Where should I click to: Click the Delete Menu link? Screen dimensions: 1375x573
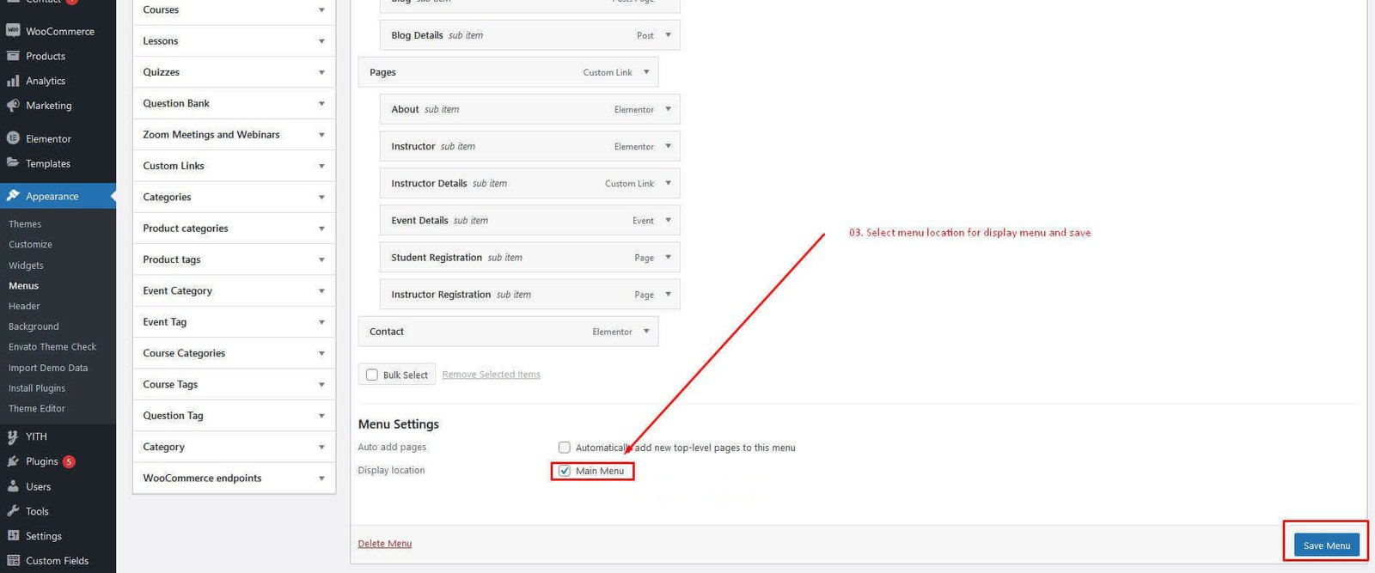384,544
